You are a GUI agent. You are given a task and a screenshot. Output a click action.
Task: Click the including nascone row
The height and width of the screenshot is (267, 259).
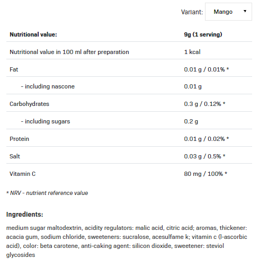tap(129, 86)
